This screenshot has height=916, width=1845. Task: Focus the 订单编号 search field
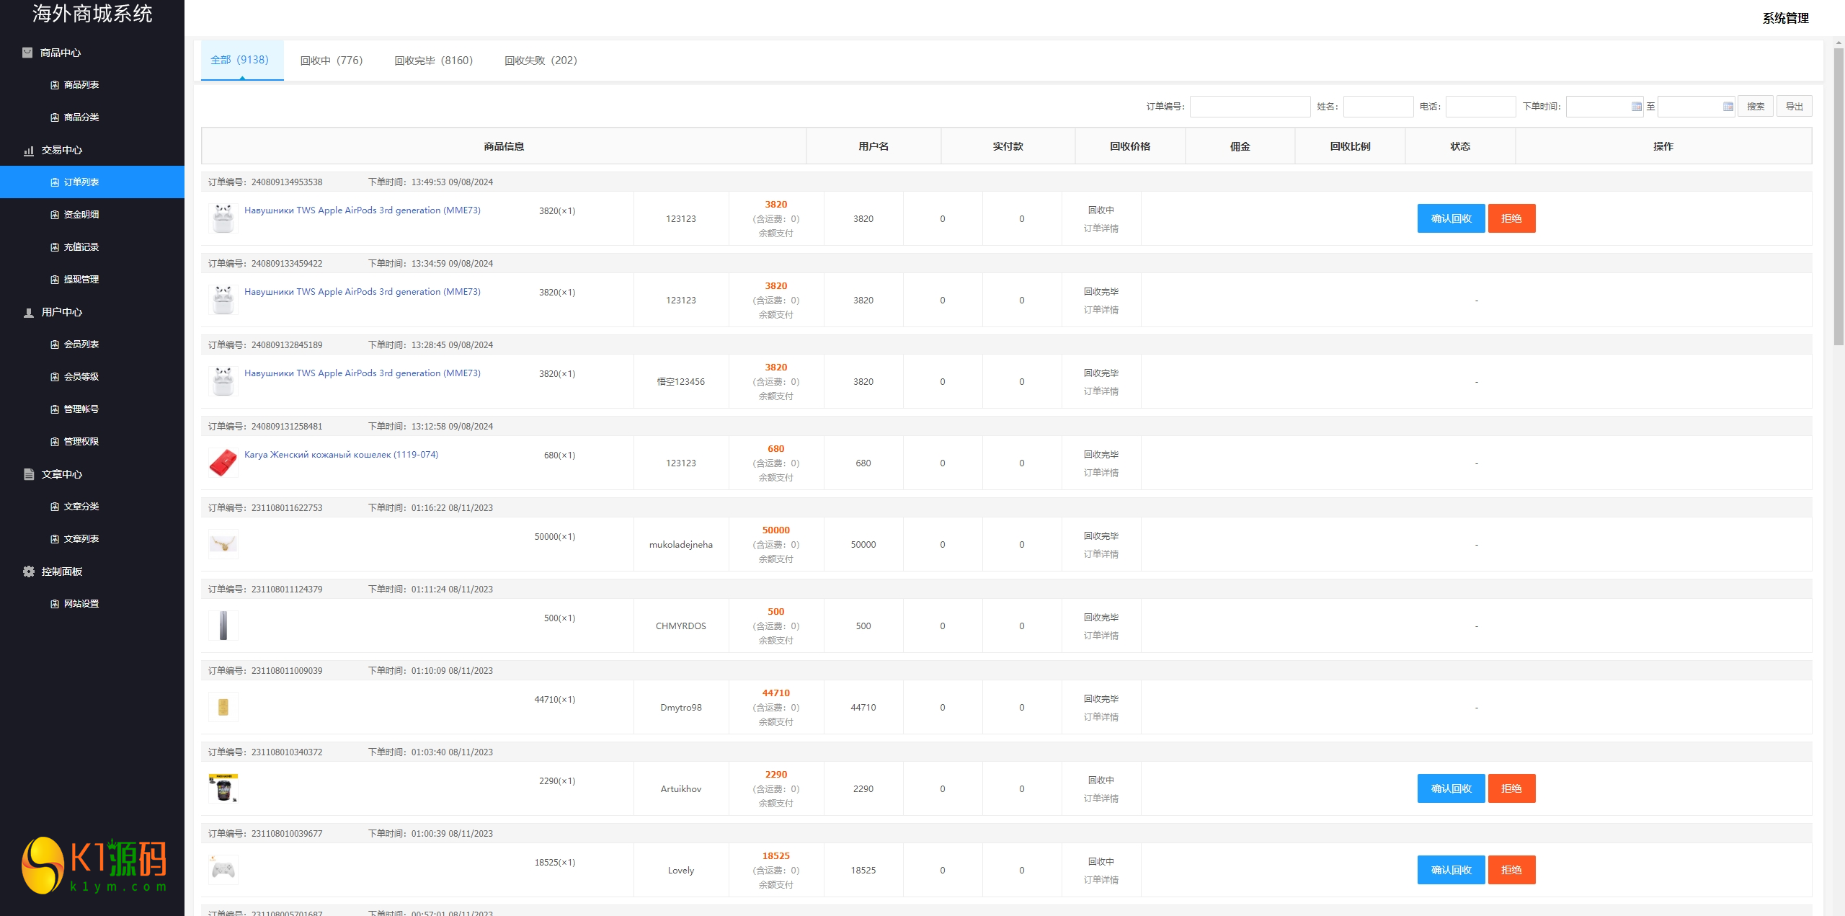tap(1250, 107)
